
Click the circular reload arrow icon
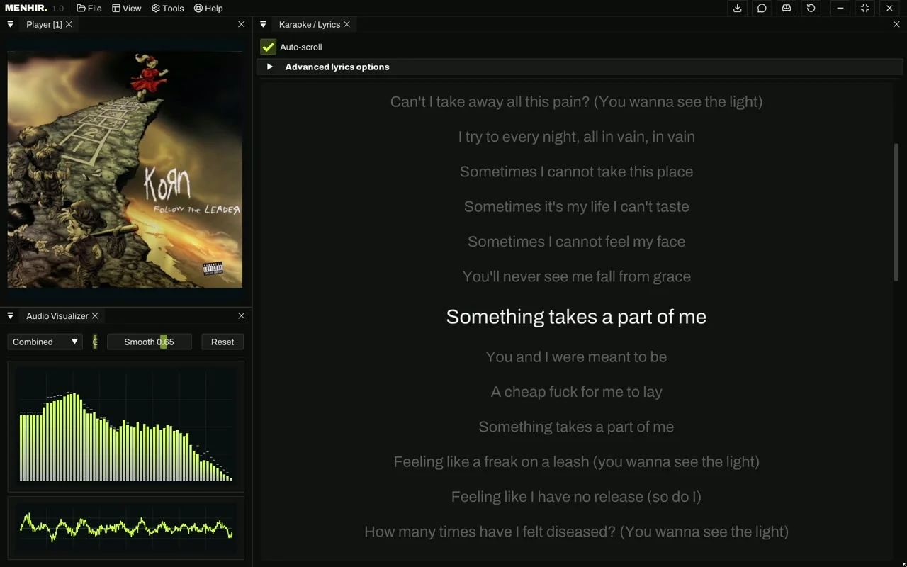tap(811, 9)
